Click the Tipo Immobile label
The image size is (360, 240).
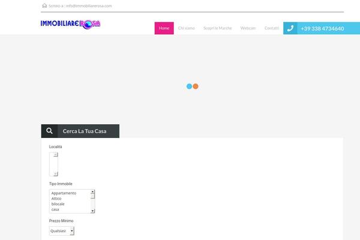[x=61, y=184]
